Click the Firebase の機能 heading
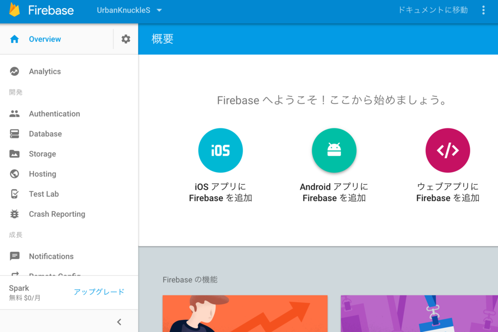Image resolution: width=498 pixels, height=332 pixels. click(190, 280)
